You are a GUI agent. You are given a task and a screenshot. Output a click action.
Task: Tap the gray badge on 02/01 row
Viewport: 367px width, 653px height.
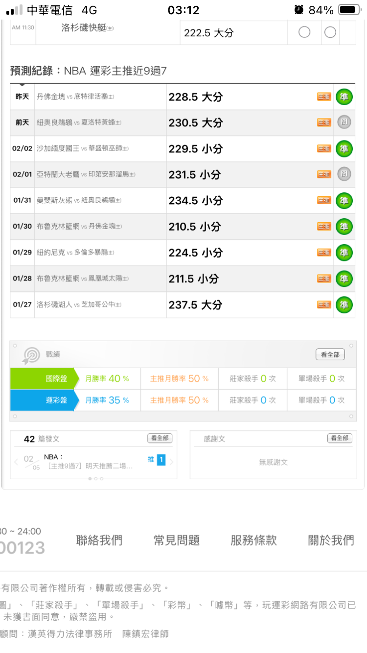(344, 174)
